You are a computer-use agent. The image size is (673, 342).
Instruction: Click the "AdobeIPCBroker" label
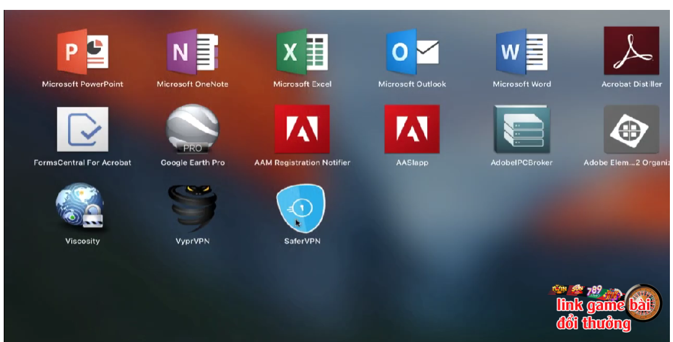[522, 163]
